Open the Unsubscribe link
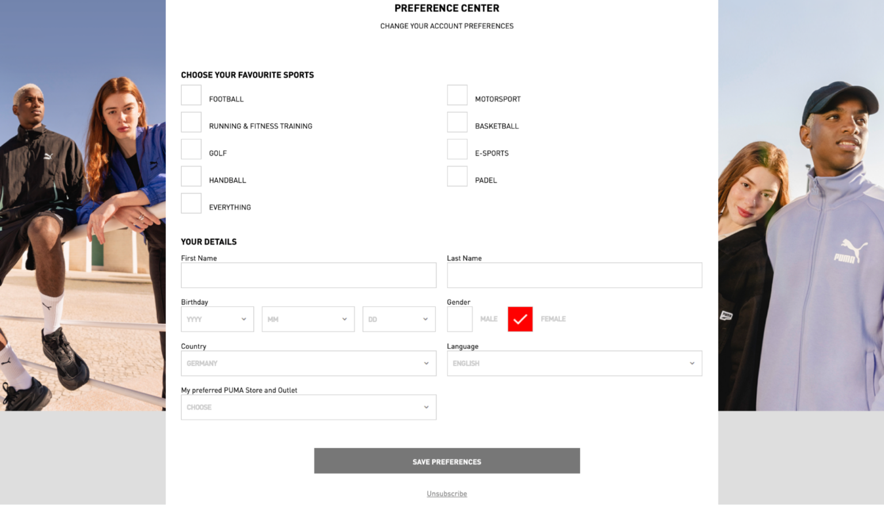 point(447,493)
